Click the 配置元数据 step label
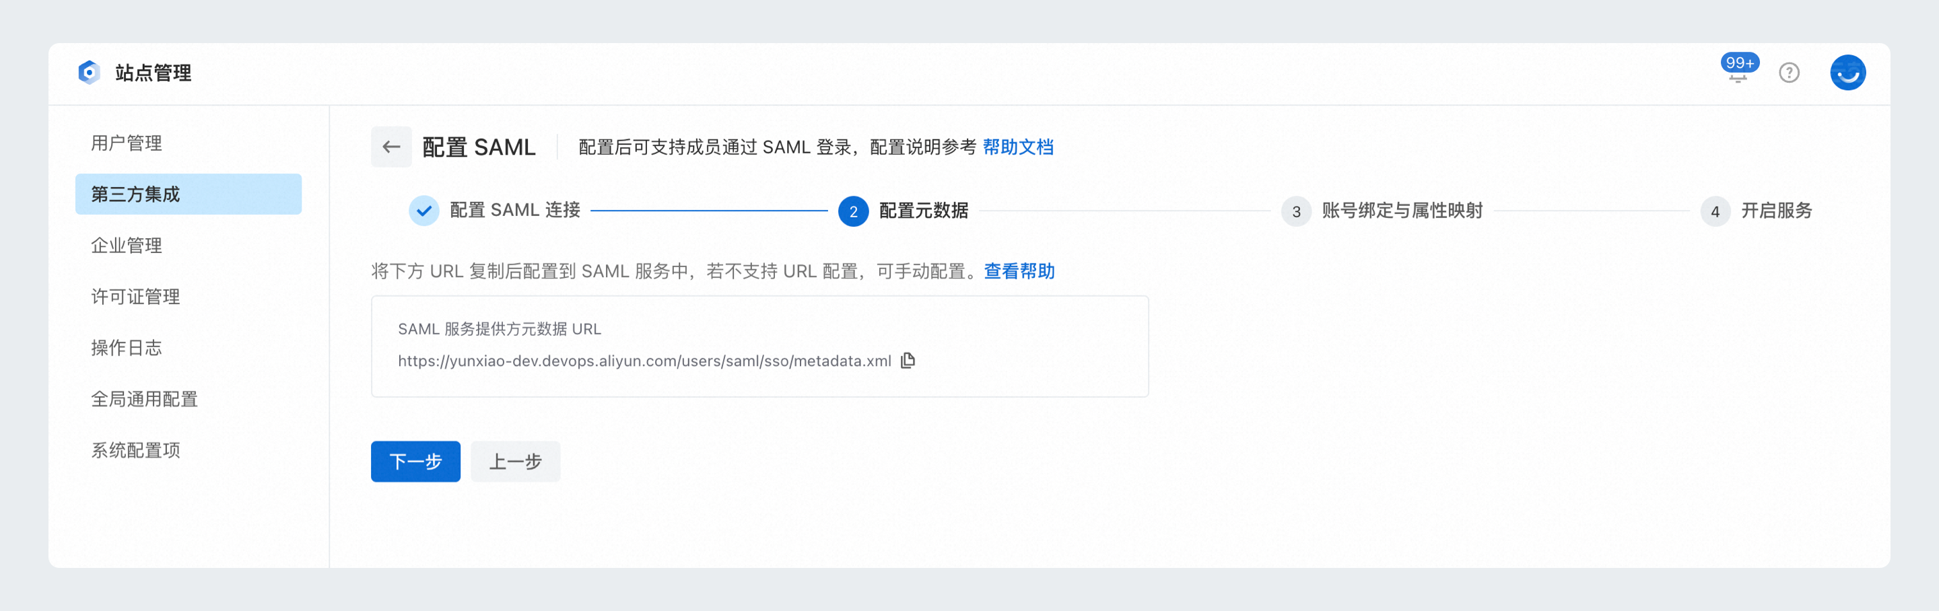The image size is (1939, 611). pyautogui.click(x=924, y=211)
